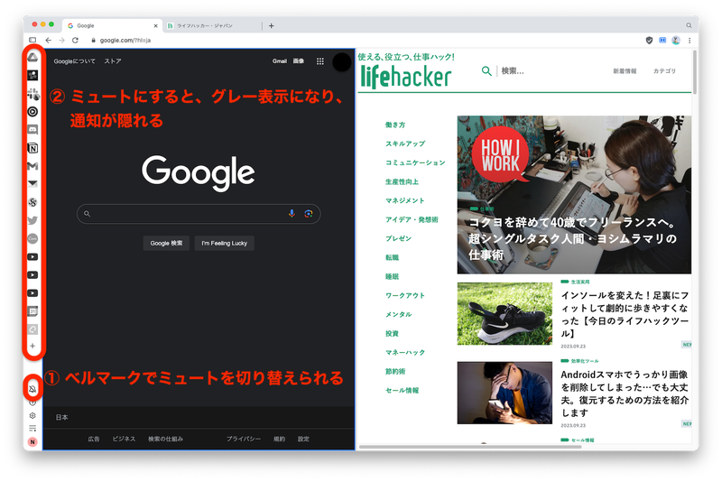Open the Notion app in the sidebar

click(x=32, y=148)
